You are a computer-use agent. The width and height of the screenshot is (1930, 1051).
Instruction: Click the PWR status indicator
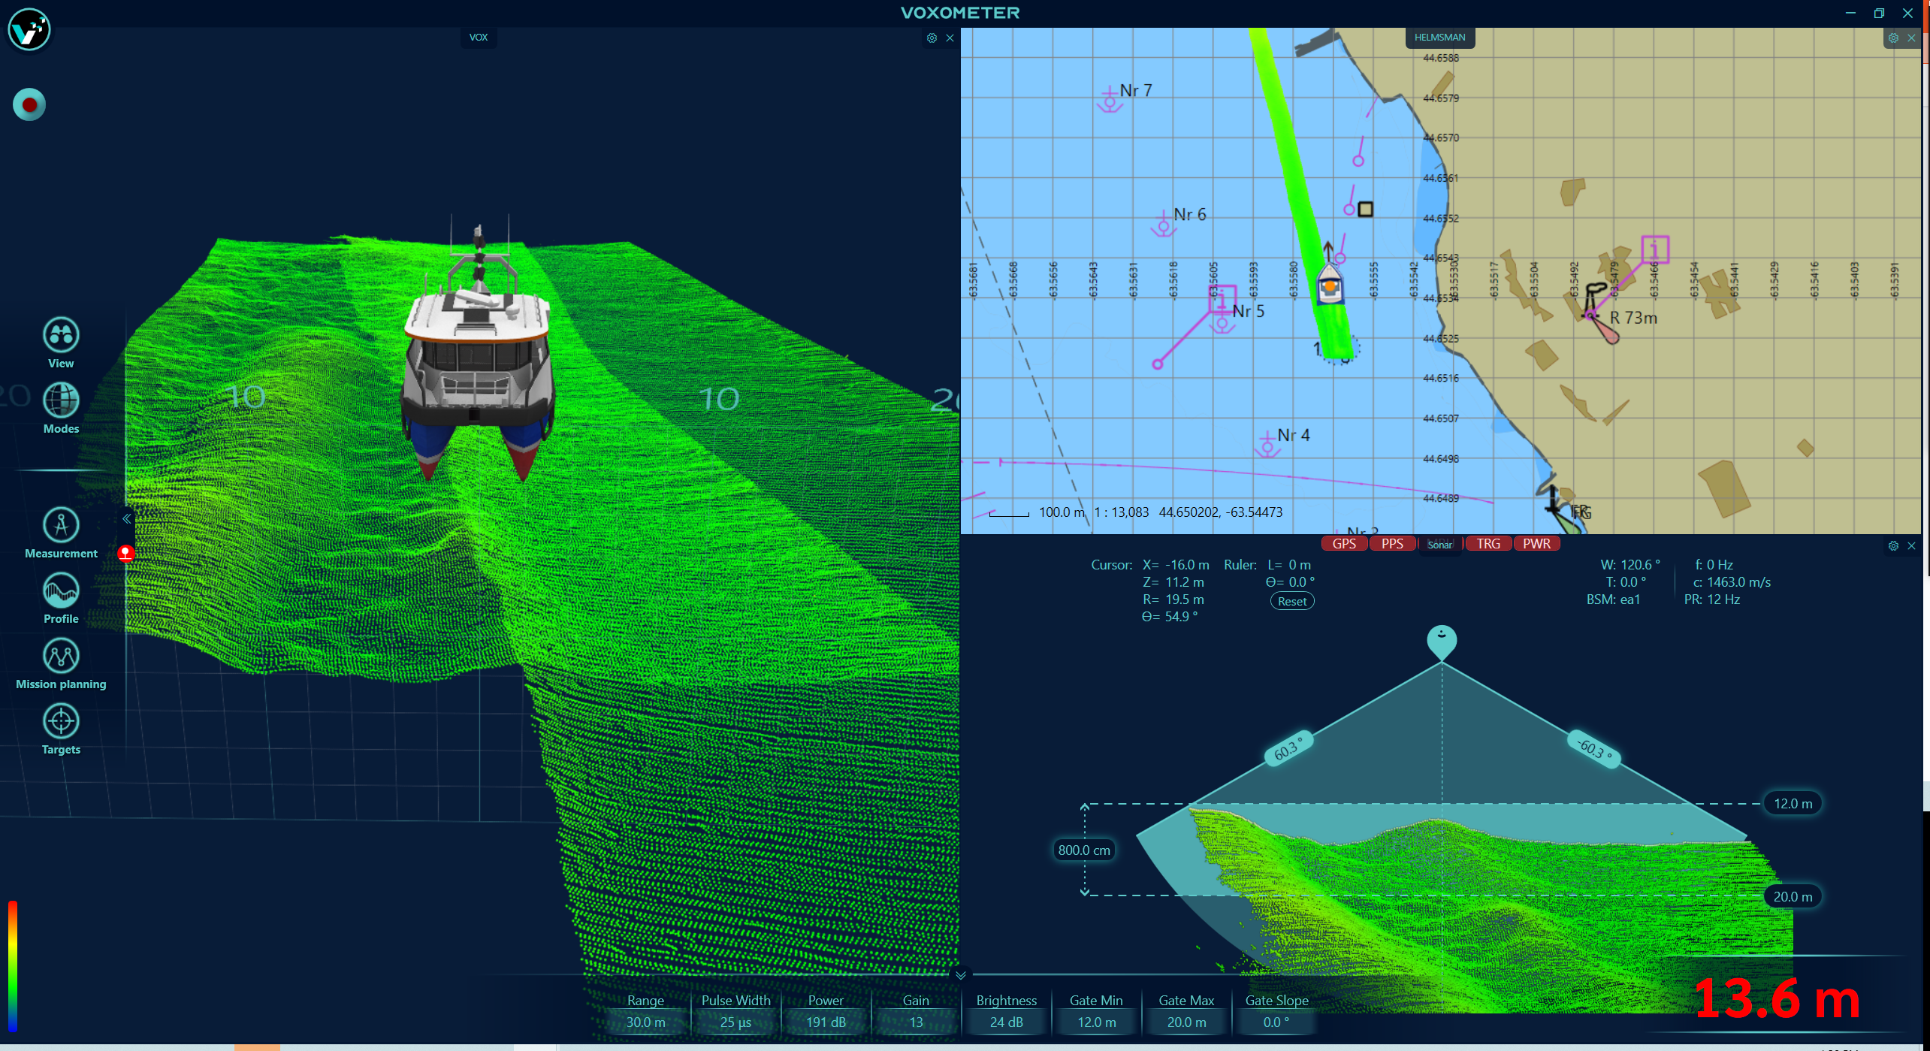1536,544
